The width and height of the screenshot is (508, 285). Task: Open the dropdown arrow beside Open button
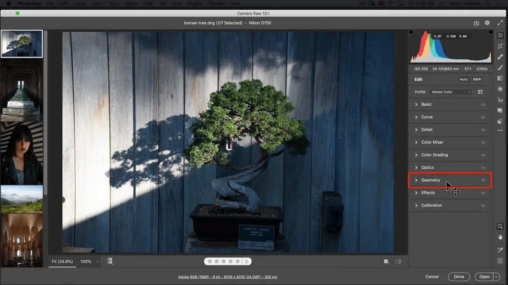(x=496, y=276)
